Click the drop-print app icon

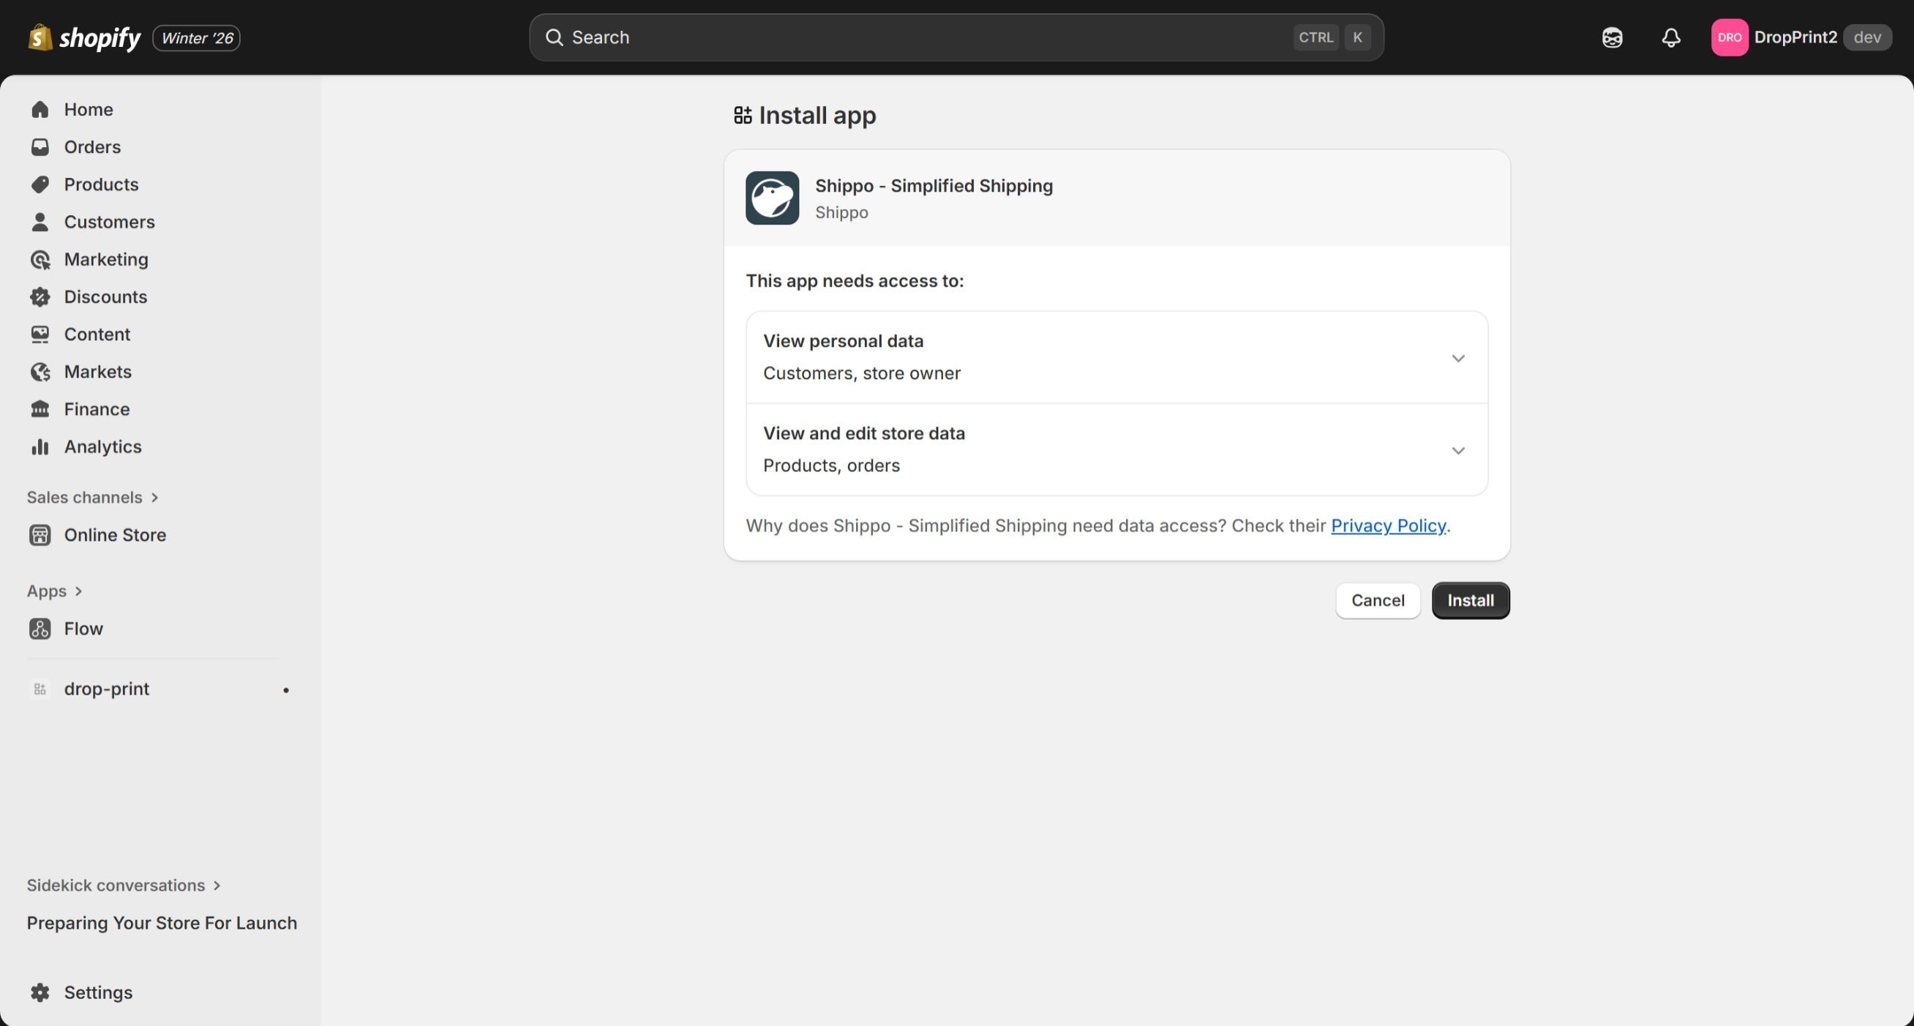point(40,689)
